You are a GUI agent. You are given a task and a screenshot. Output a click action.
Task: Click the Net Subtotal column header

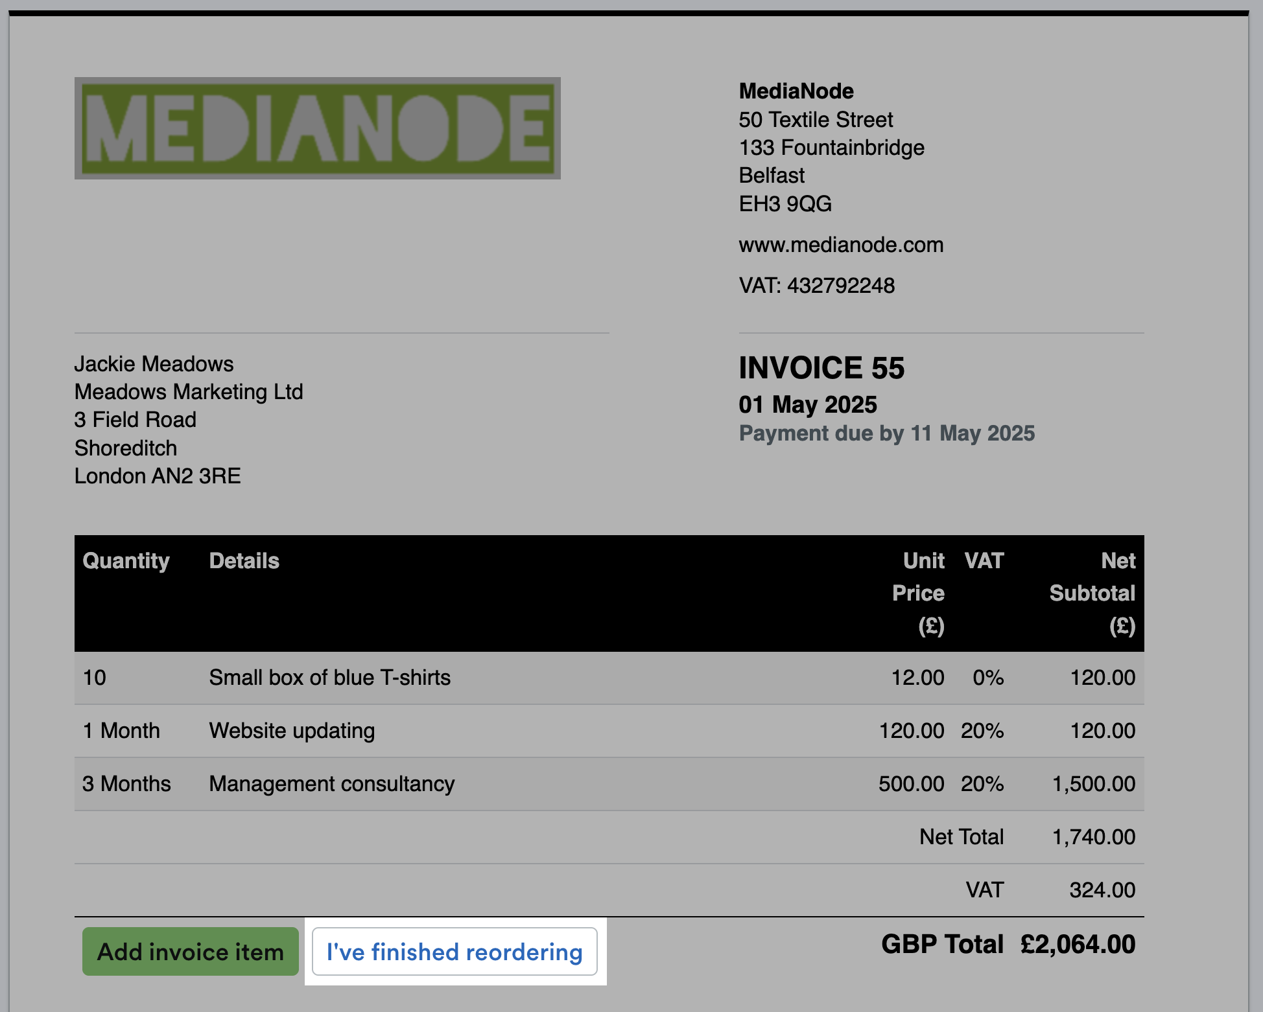coord(1092,593)
